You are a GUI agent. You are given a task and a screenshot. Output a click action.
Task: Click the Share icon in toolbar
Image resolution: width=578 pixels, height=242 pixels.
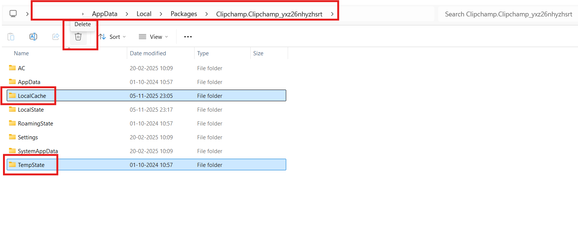point(56,37)
